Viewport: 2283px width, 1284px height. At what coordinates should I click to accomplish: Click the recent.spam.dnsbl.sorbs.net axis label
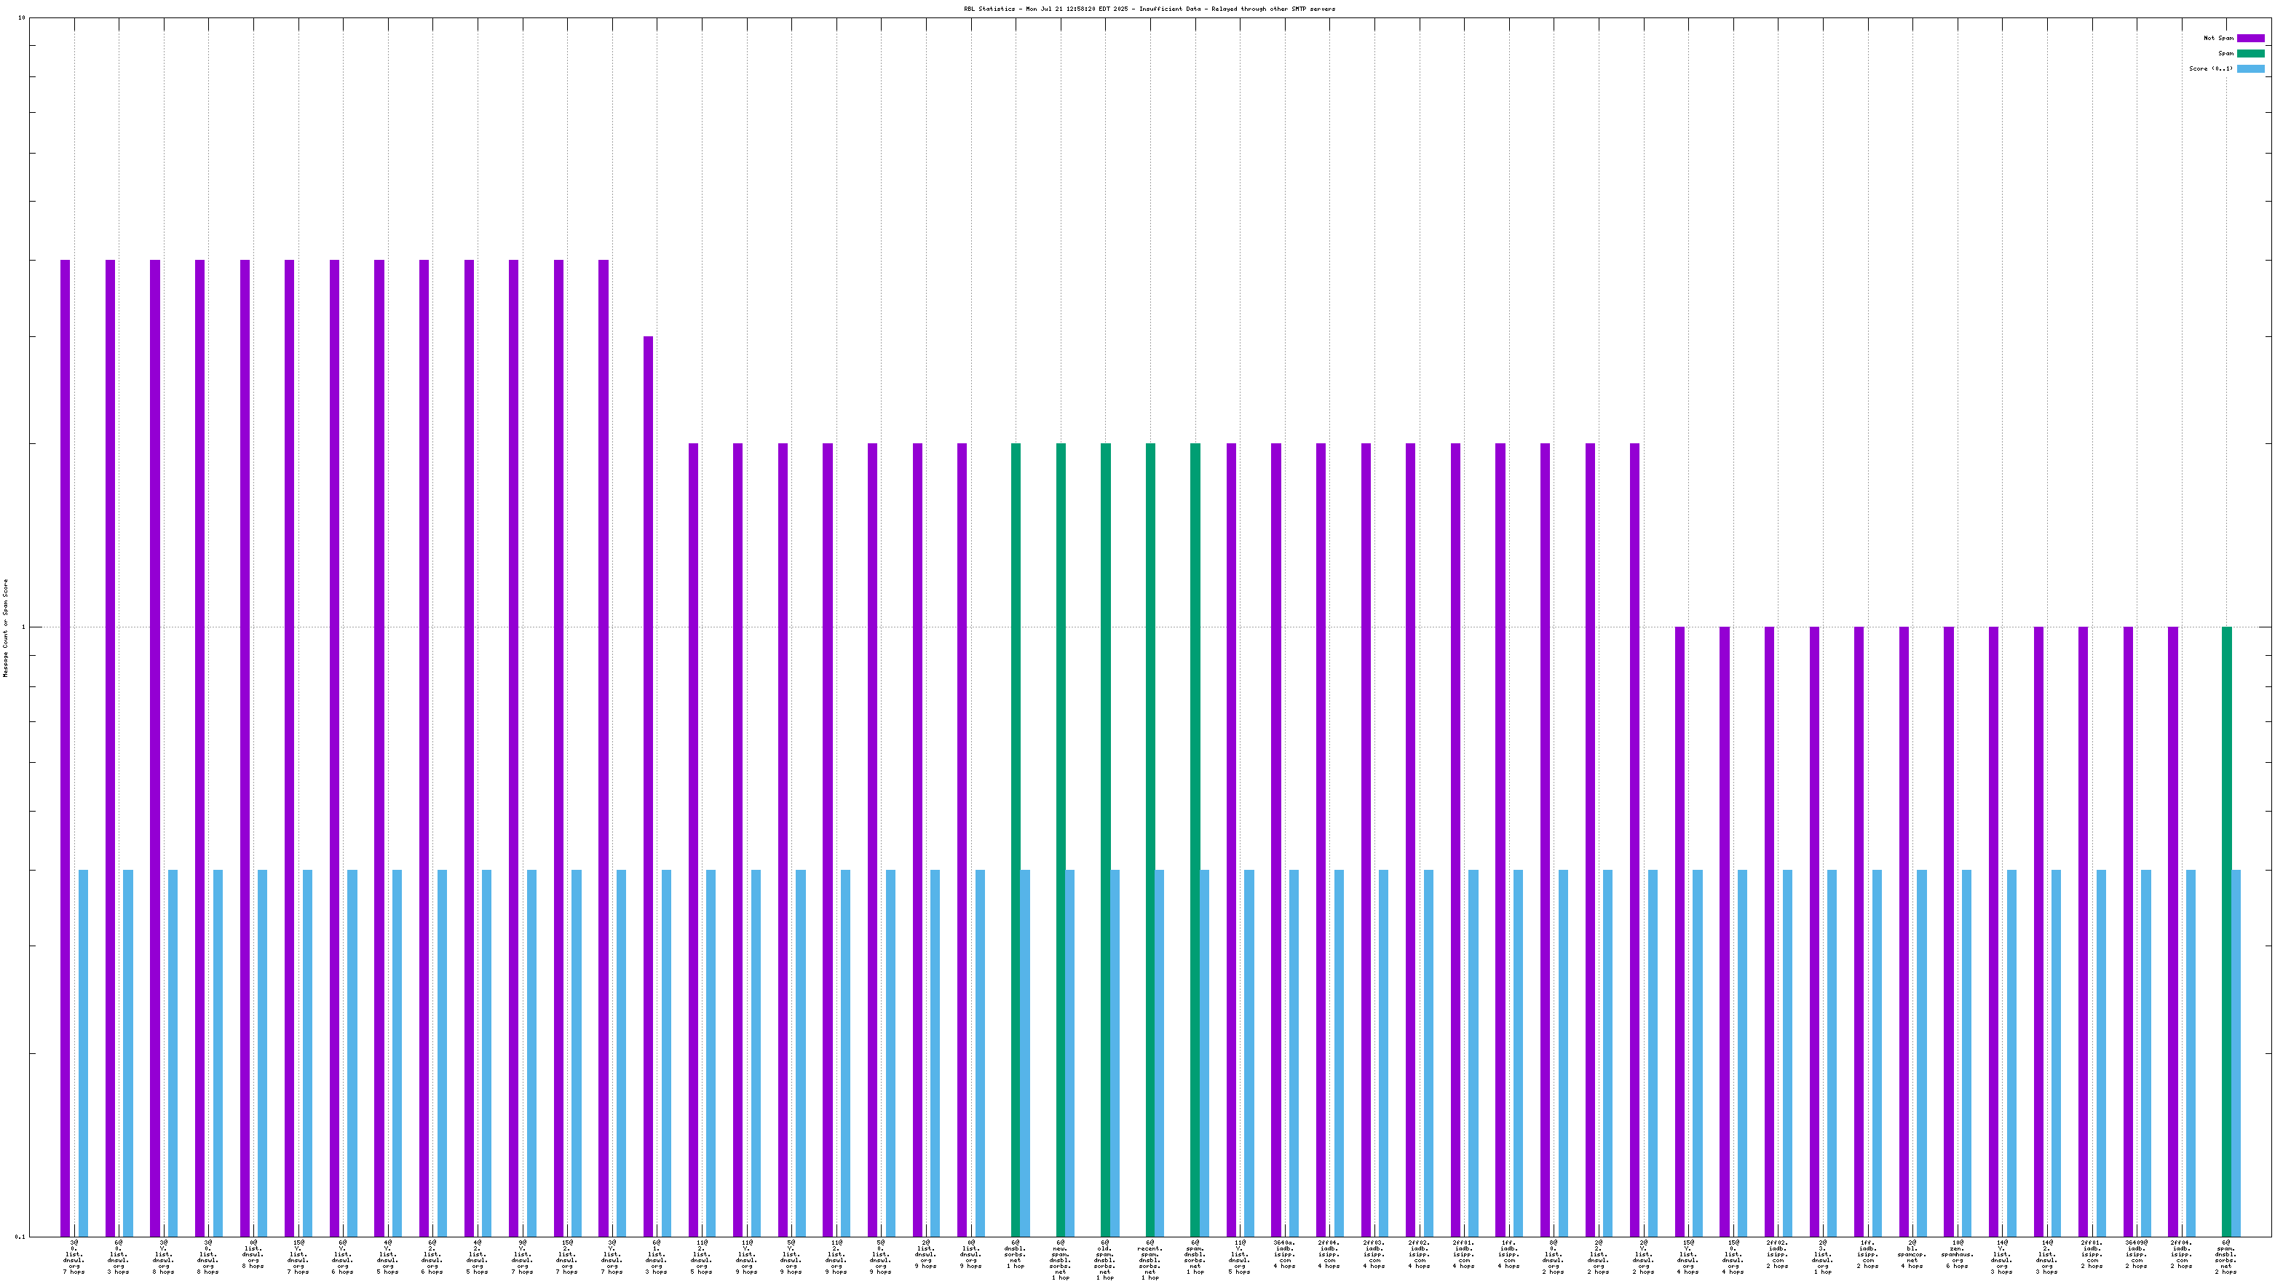click(x=1150, y=1260)
